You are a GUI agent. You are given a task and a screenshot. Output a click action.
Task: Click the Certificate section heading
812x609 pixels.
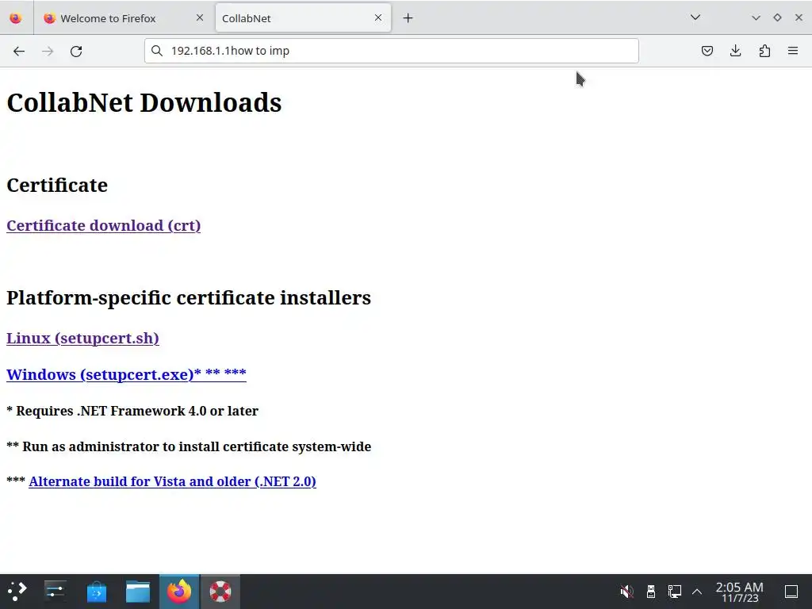pyautogui.click(x=57, y=186)
